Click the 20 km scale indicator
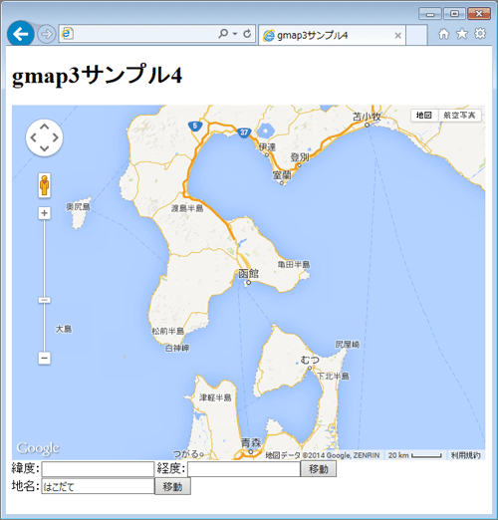The width and height of the screenshot is (498, 520). [x=415, y=455]
